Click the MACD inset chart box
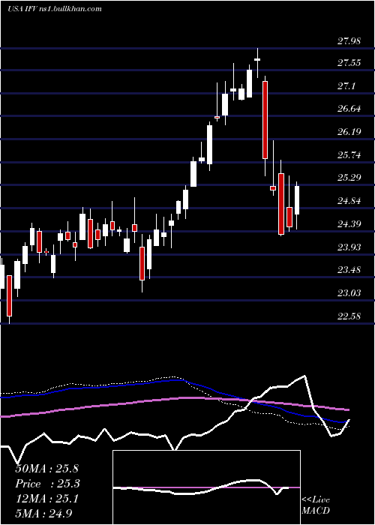This screenshot has width=375, height=525. tap(206, 487)
